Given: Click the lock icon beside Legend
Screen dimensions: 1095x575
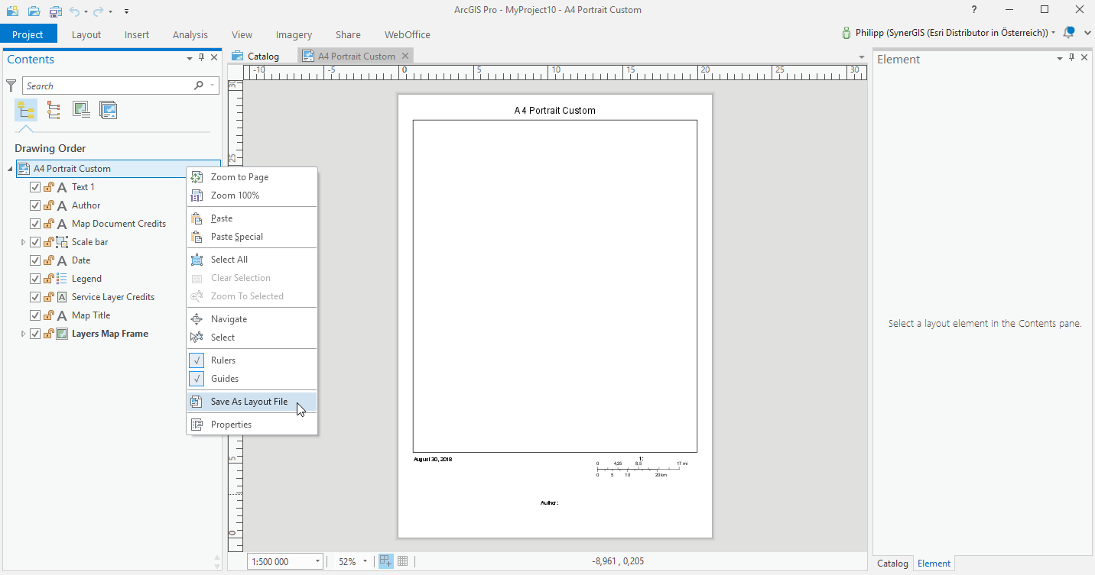Looking at the screenshot, I should 48,279.
